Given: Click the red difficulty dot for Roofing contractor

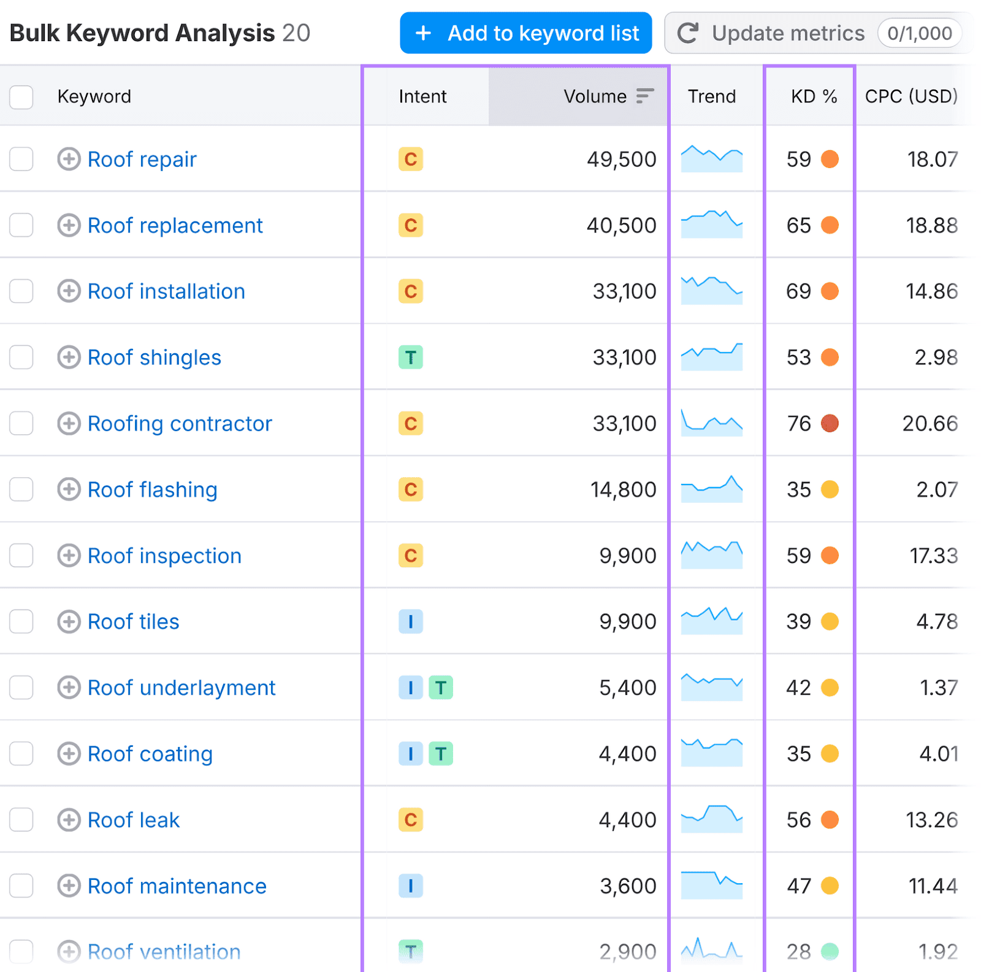Looking at the screenshot, I should pyautogui.click(x=830, y=423).
